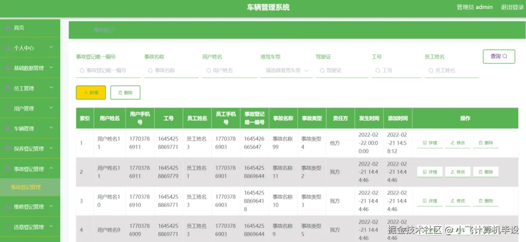Click search icon in 驾驶证 field
Screen dimensions: 526x242
[322, 70]
